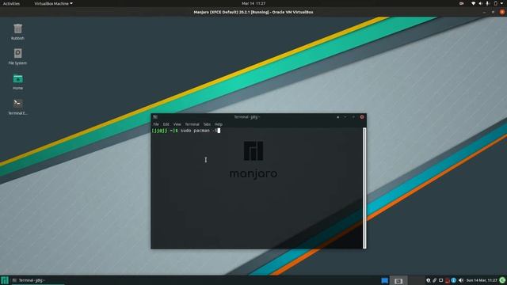
Task: Click the XFCE panel clock Sun 14 Mar
Action: point(482,280)
